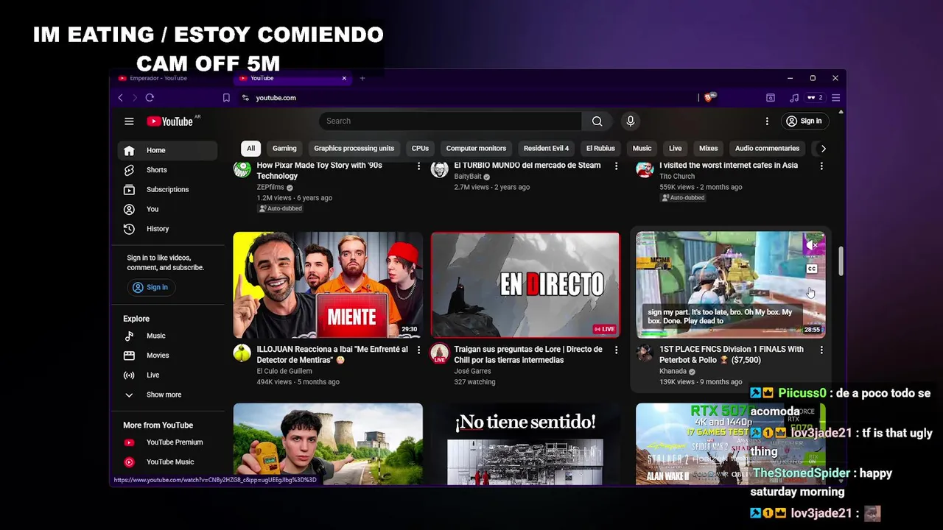Open options for the ILLOJUAN Reacciona video

[418, 350]
